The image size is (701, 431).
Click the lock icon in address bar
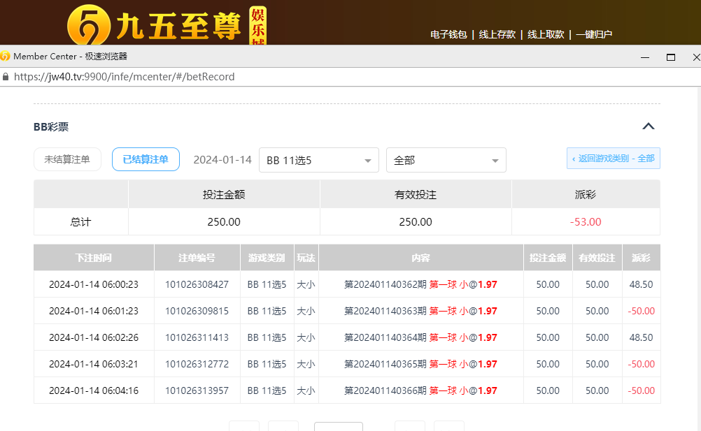pos(6,77)
